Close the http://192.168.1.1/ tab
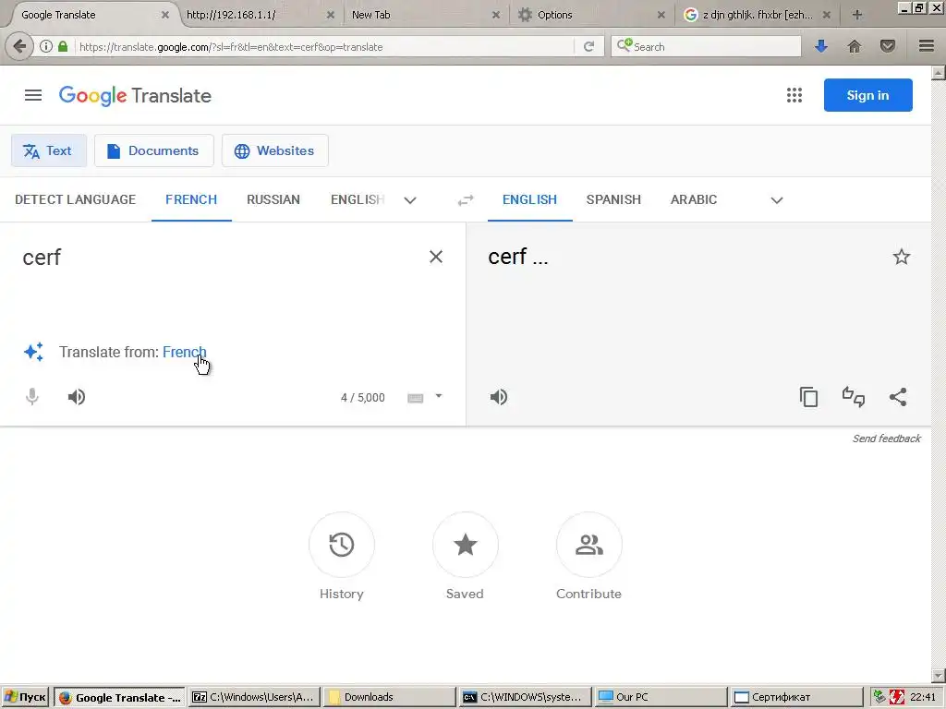This screenshot has width=946, height=709. coord(330,15)
